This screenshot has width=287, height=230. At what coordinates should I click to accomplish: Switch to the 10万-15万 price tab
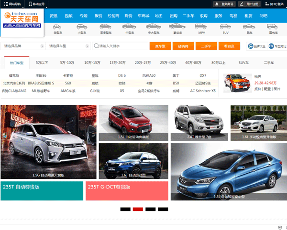click(92, 63)
